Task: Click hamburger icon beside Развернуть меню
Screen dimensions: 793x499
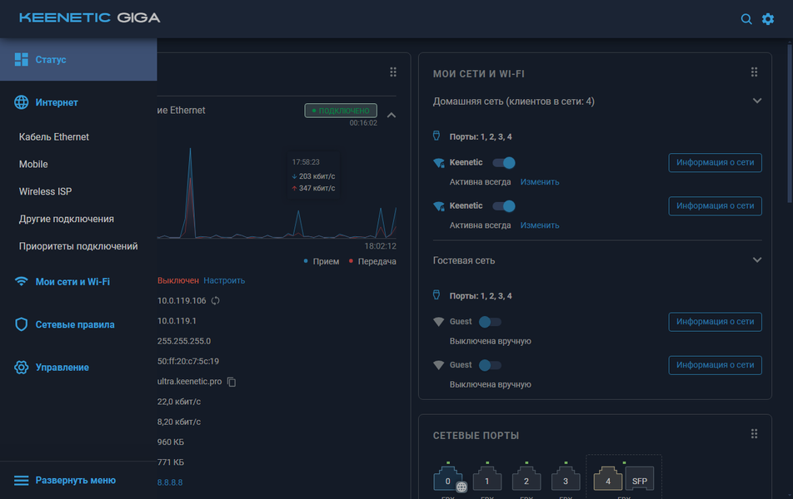Action: [22, 481]
